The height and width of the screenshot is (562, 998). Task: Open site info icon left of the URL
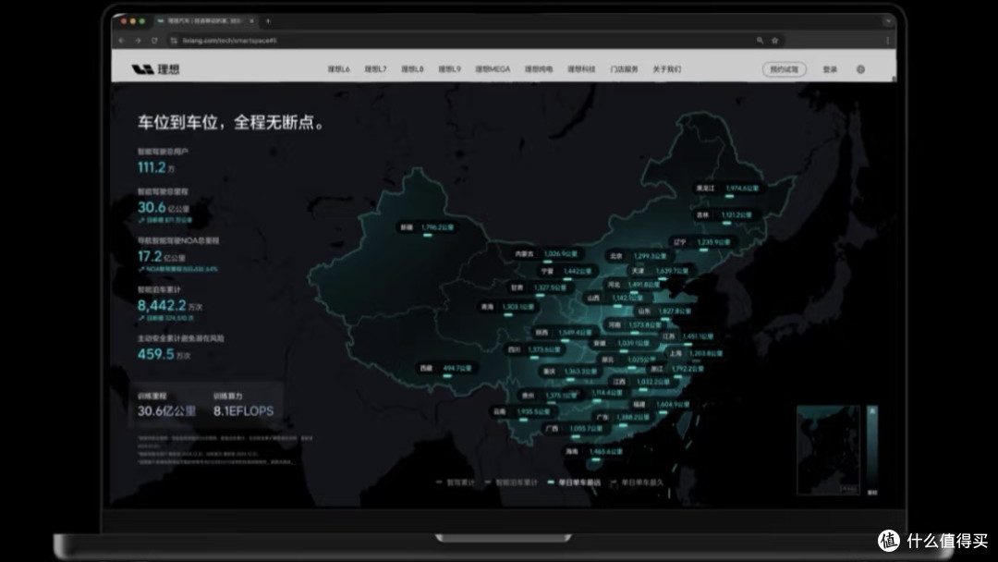tap(173, 40)
